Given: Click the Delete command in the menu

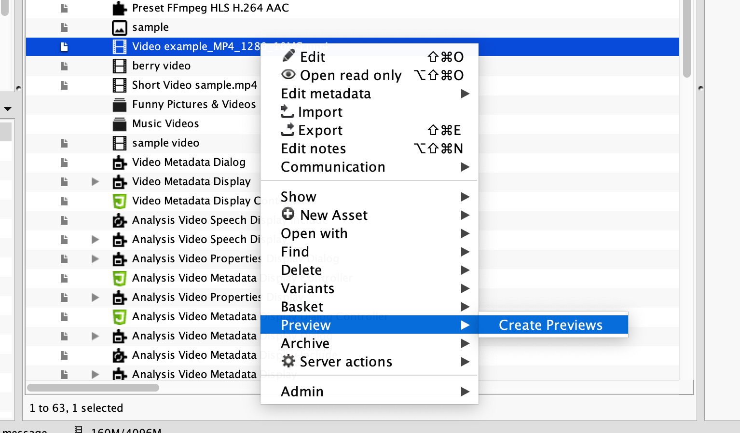Looking at the screenshot, I should pos(301,270).
